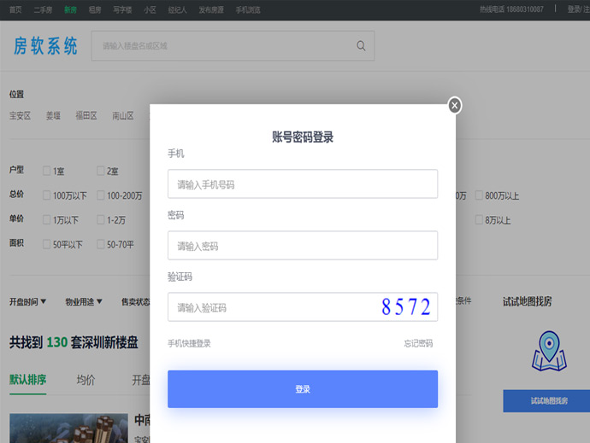Screen dimensions: 590x443
Task: Click the 试试地图找房 button
Action: click(546, 401)
